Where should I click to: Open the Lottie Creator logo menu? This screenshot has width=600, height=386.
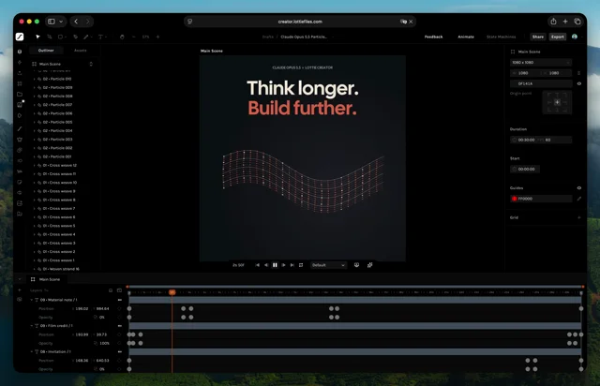[20, 37]
